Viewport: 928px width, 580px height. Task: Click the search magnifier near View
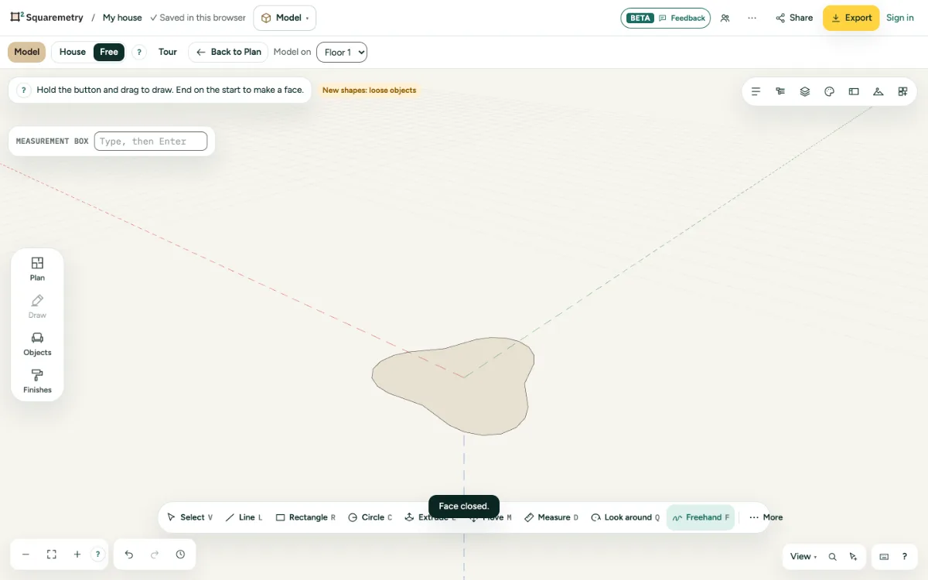[x=833, y=557]
